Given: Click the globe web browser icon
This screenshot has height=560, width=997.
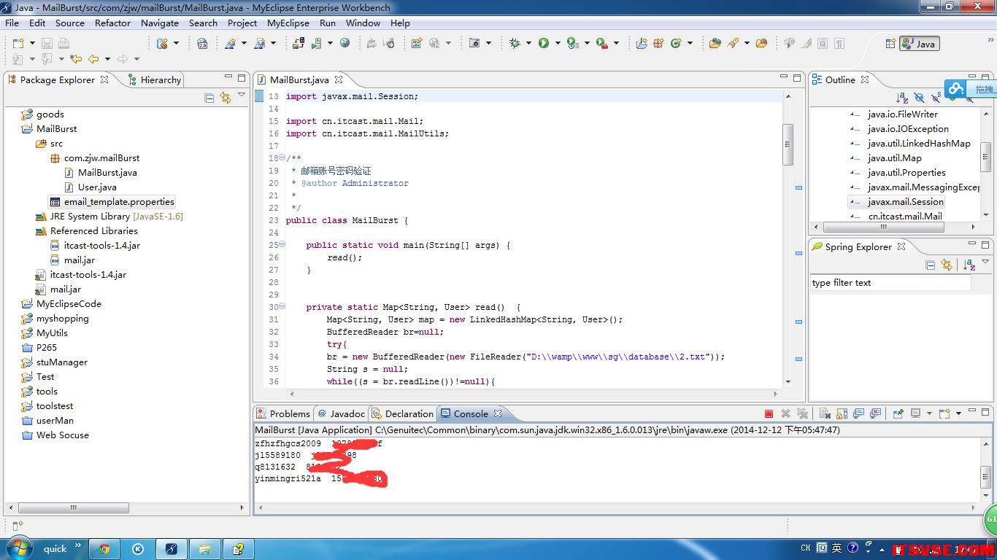Looking at the screenshot, I should pos(344,43).
